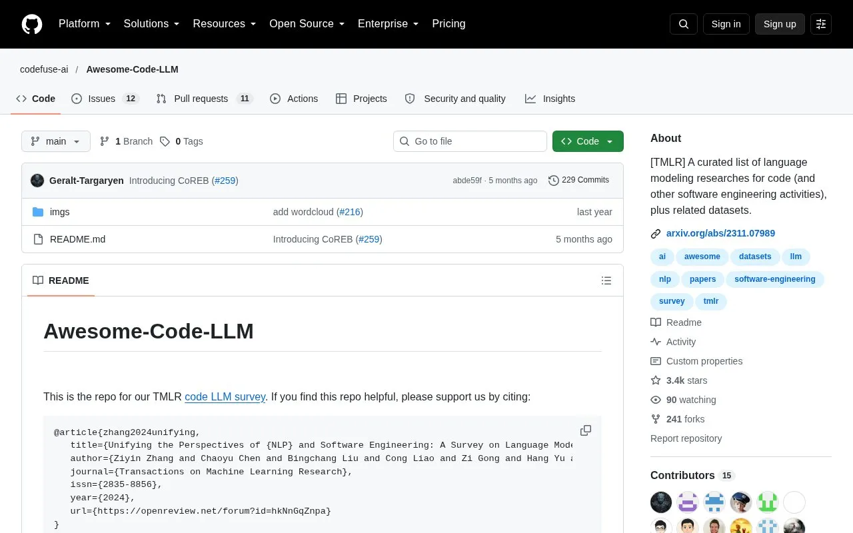Open the code LLM survey link
853x533 pixels.
[x=225, y=397]
